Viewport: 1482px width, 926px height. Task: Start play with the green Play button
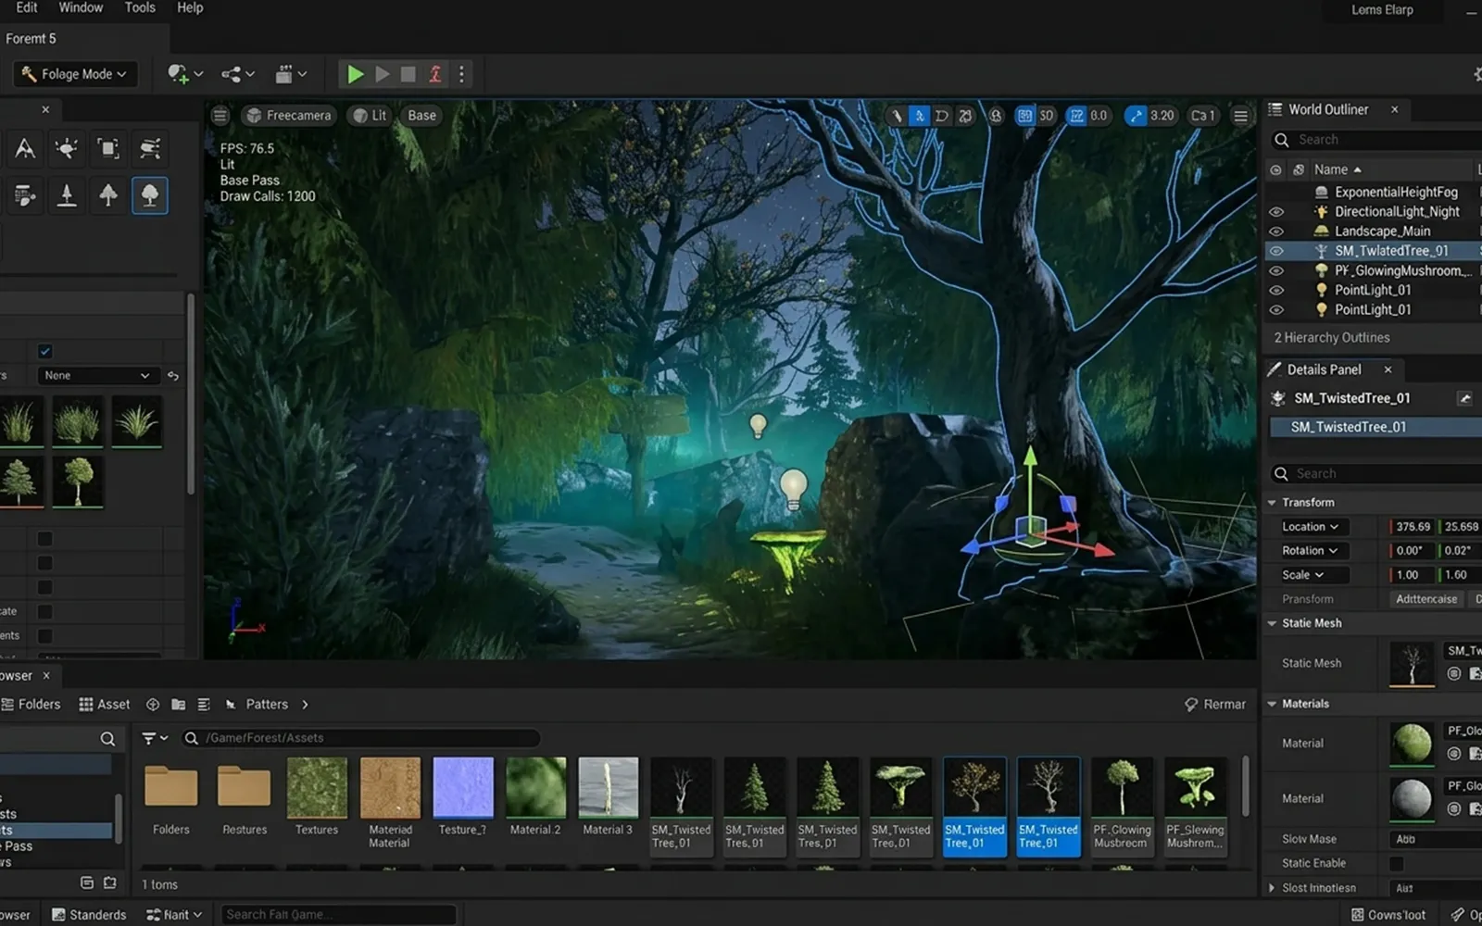tap(355, 74)
